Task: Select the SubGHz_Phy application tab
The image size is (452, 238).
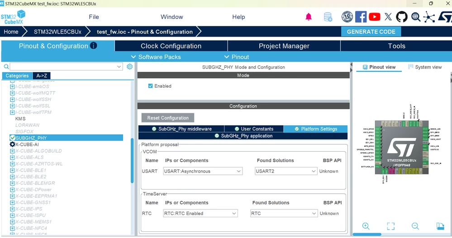Action: 243,136
